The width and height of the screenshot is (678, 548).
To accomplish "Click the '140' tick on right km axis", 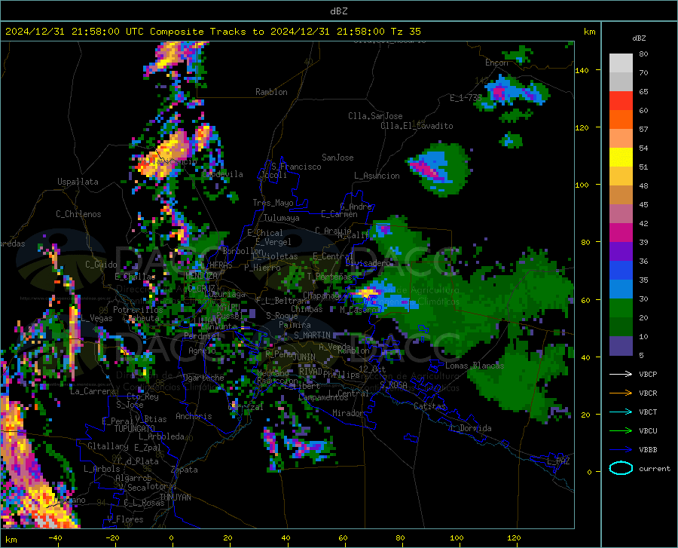I will (582, 70).
